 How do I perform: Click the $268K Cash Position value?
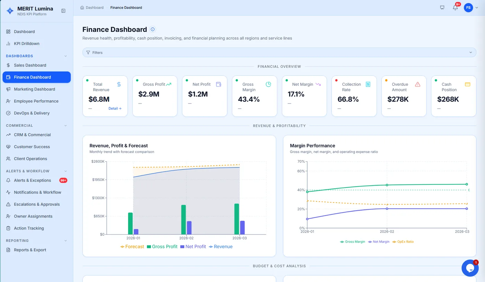pos(448,99)
